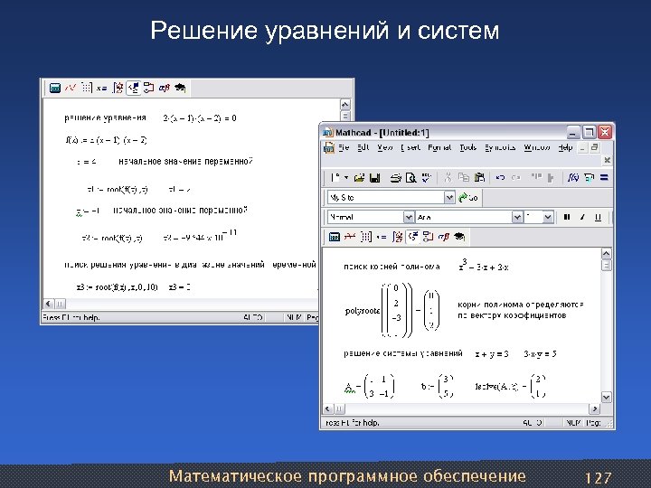Open Evaluation (x=) toolbar in front window
Screen dimensions: 651x488
point(382,238)
